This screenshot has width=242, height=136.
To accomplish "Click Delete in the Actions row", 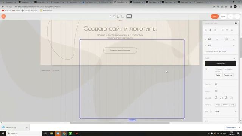I will click(x=225, y=105).
